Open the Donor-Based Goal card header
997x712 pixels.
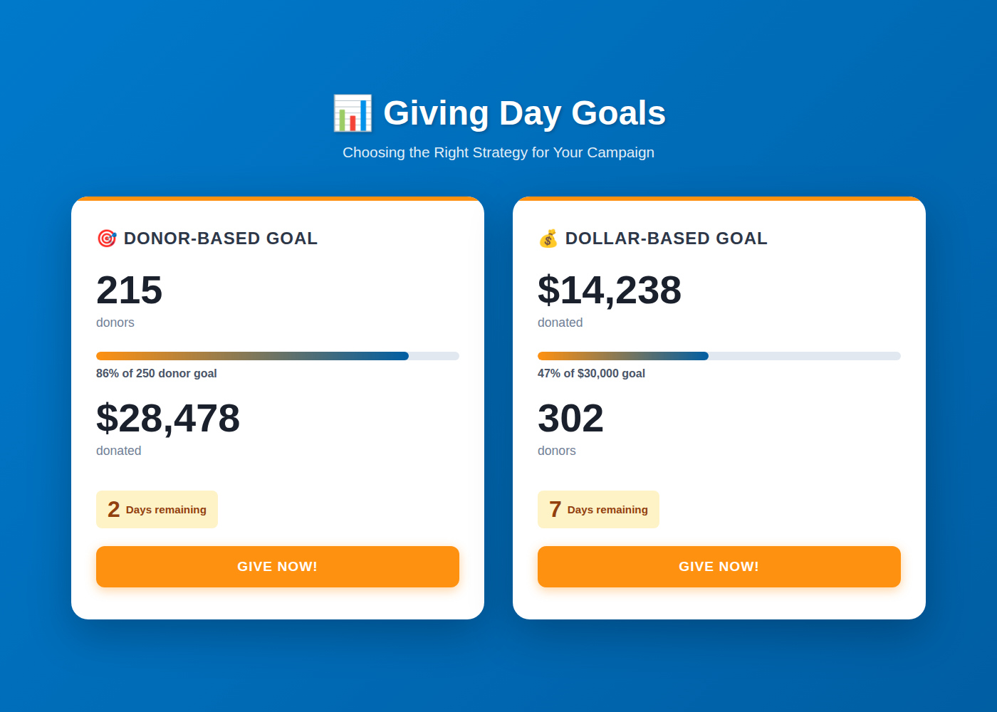tap(207, 239)
